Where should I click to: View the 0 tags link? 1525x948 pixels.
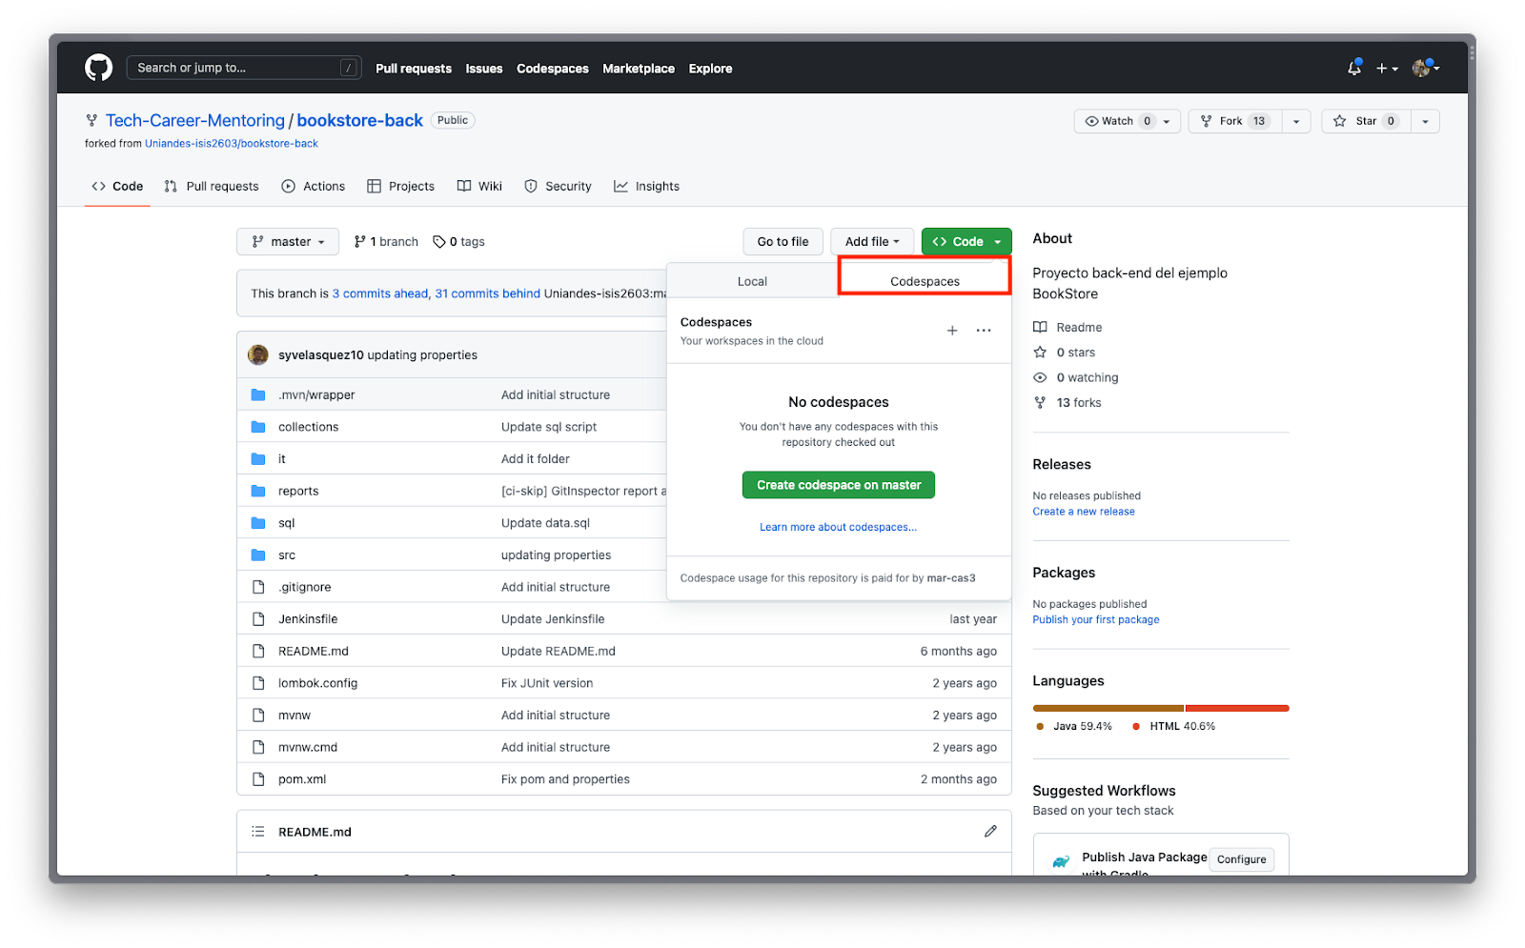click(458, 242)
